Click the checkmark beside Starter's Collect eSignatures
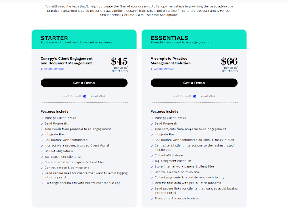 tap(42, 151)
